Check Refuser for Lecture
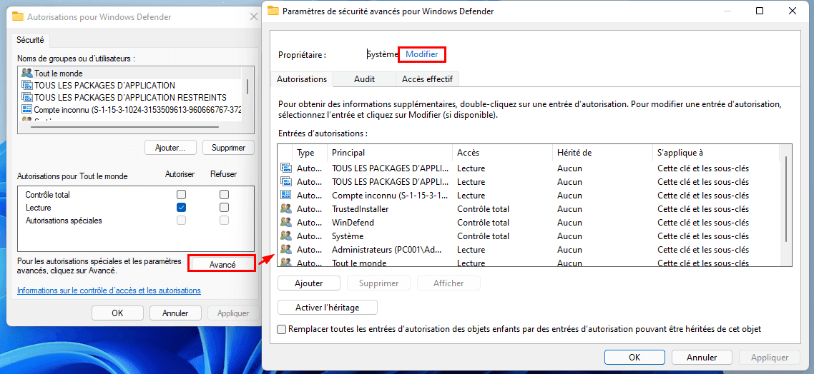This screenshot has height=374, width=814. (224, 207)
